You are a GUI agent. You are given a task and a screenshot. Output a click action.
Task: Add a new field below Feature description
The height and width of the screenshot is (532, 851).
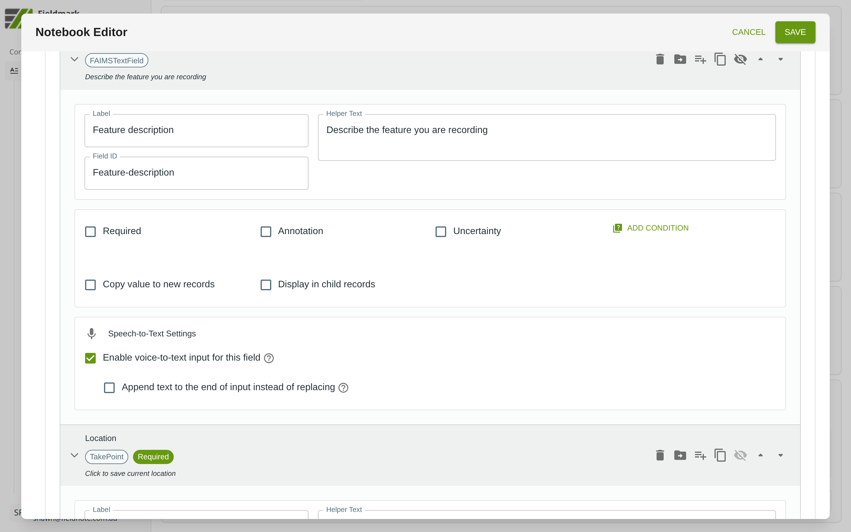coord(700,59)
